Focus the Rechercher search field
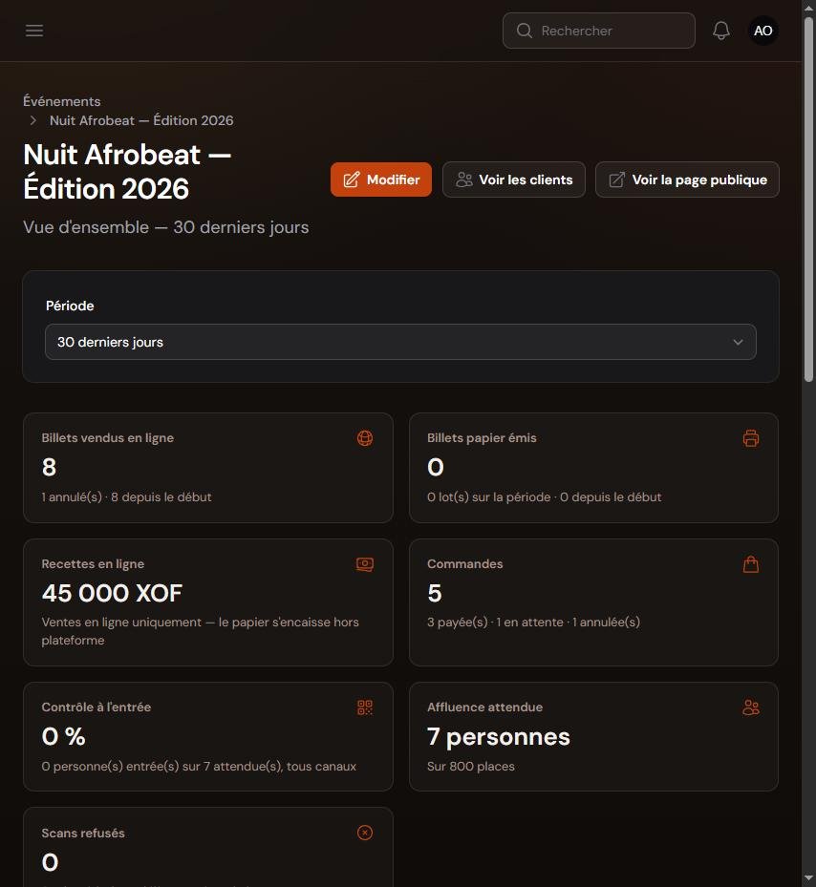This screenshot has height=887, width=816. click(598, 31)
